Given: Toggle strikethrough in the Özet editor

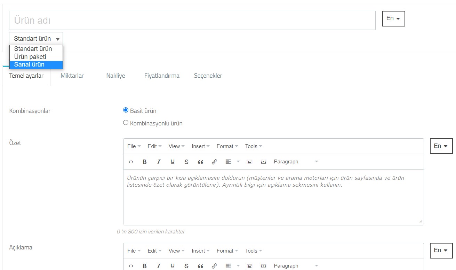Looking at the screenshot, I should tap(186, 162).
